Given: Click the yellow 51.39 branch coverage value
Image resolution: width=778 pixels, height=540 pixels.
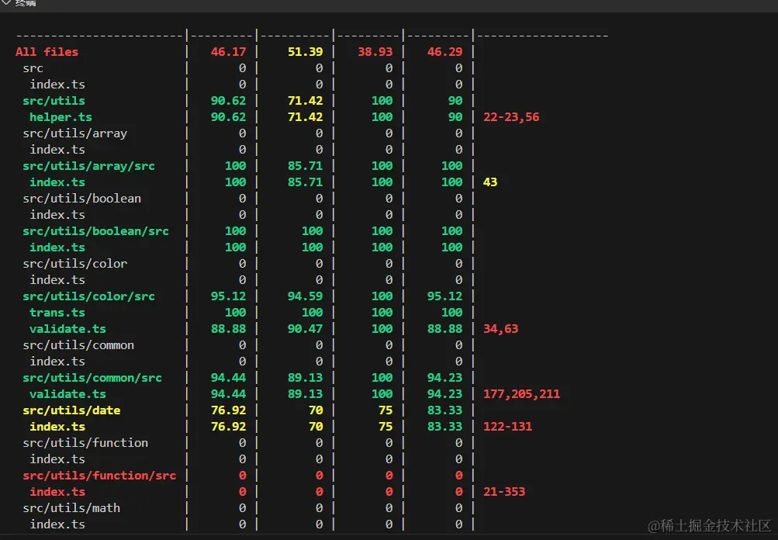Looking at the screenshot, I should pos(305,52).
